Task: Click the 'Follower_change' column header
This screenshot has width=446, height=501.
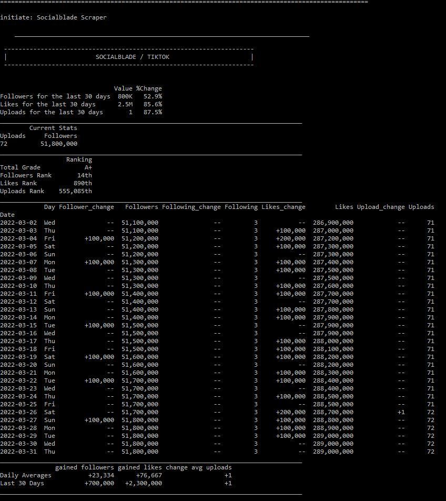Action: 87,207
